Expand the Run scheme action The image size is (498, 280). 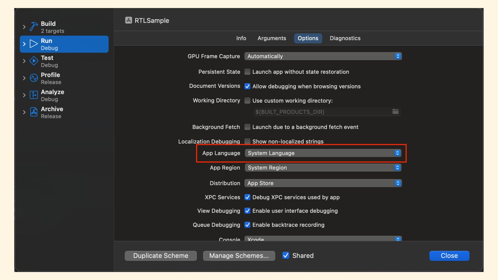(24, 44)
